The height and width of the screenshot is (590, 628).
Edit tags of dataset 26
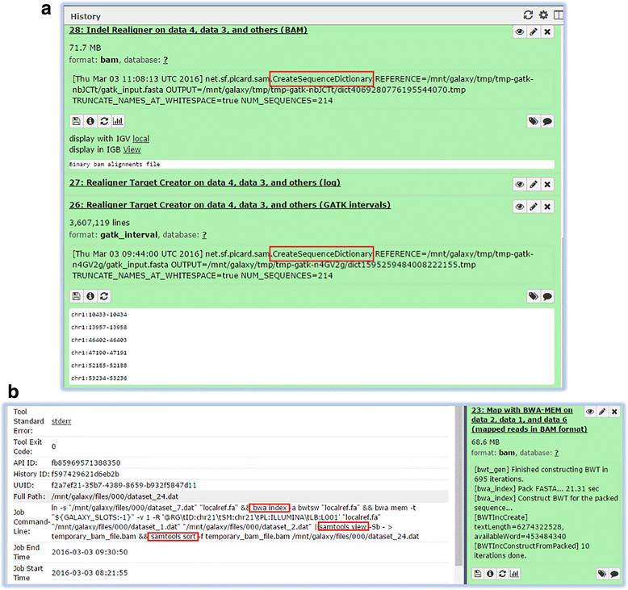(533, 296)
